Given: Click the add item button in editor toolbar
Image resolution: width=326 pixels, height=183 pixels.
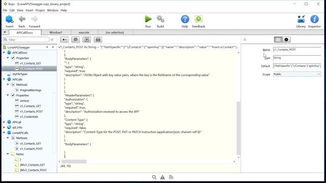Looking at the screenshot, I should point(65,40).
